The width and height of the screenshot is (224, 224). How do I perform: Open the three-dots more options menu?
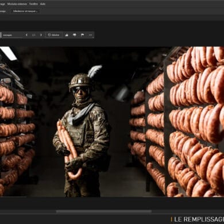(90, 35)
